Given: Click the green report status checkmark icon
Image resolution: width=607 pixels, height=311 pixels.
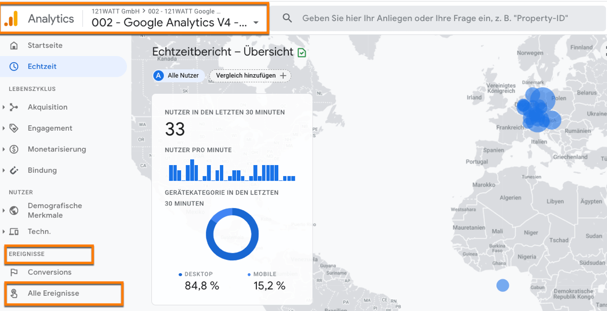Looking at the screenshot, I should click(302, 51).
